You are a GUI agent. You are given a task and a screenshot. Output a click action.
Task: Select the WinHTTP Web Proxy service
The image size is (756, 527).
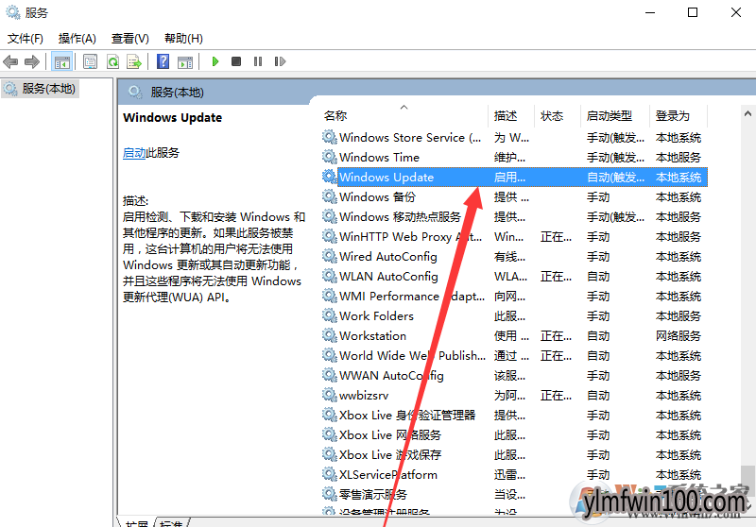coord(514,237)
